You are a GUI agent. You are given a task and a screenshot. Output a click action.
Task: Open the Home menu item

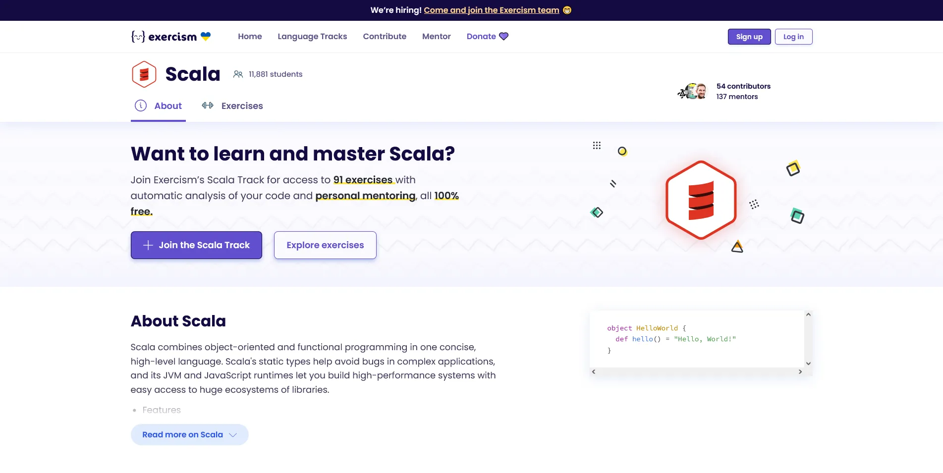(x=250, y=36)
